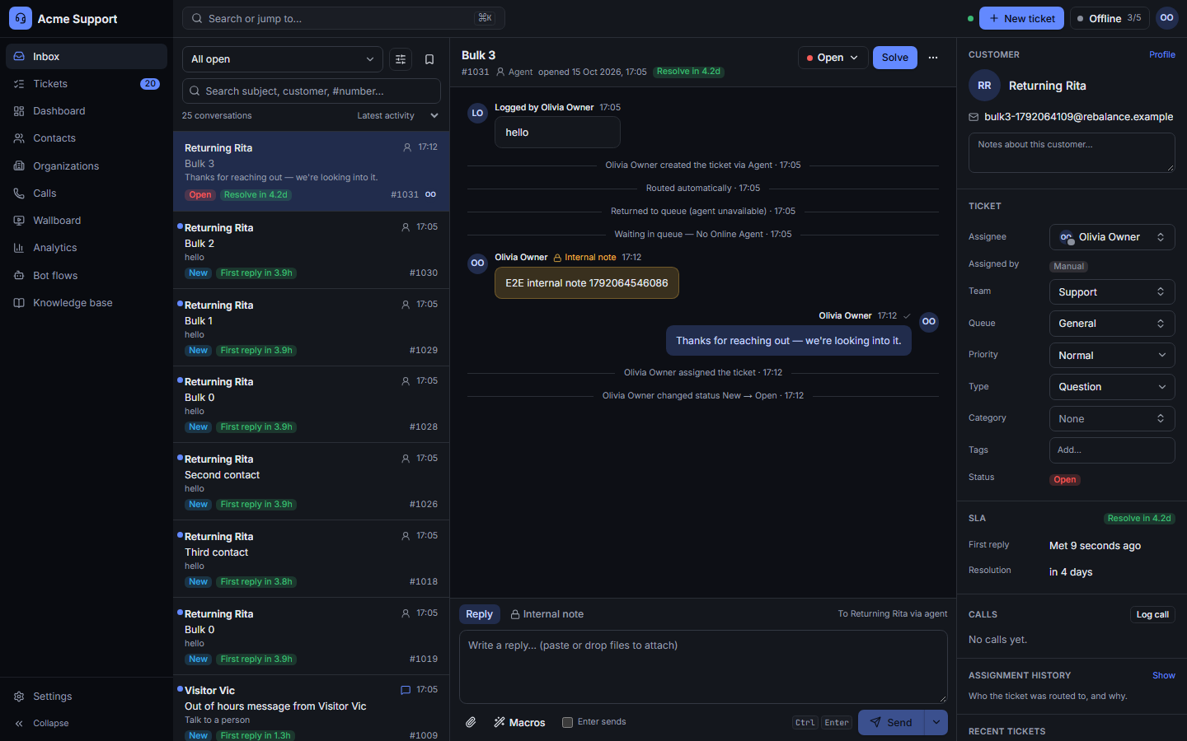Click the Search or jump to field
The width and height of the screenshot is (1187, 741).
point(344,18)
